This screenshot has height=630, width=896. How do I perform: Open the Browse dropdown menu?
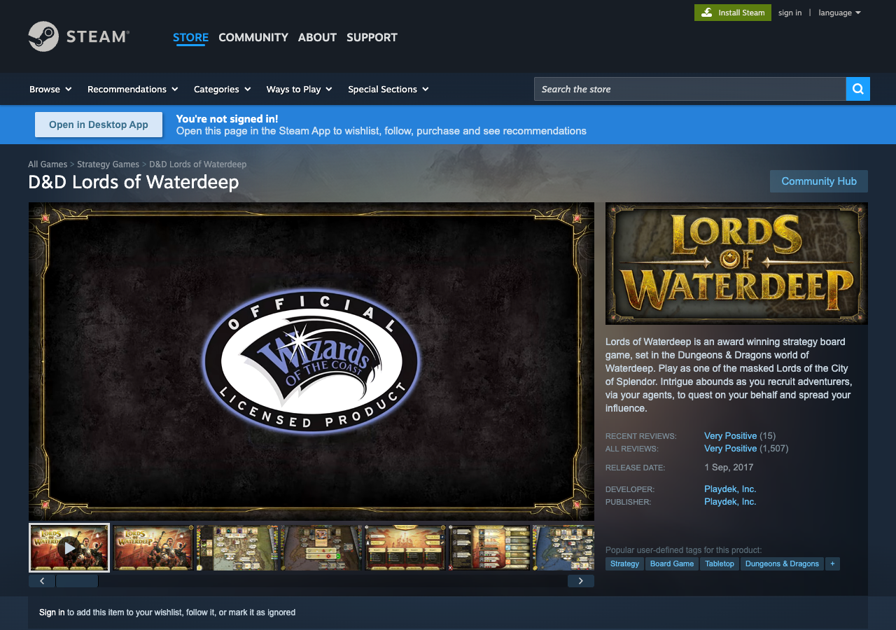50,89
